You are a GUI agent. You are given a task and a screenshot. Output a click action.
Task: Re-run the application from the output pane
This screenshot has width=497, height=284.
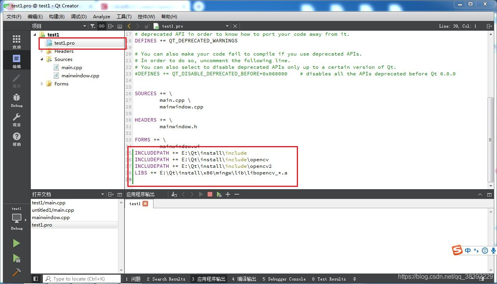201,194
